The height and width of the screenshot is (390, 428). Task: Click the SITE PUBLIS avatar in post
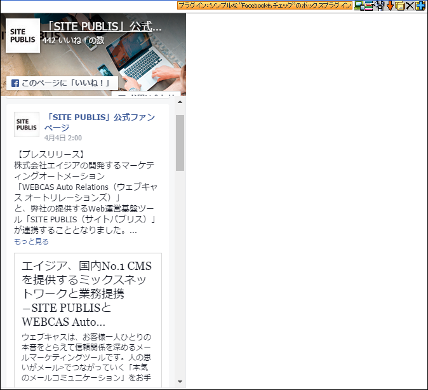coord(27,124)
